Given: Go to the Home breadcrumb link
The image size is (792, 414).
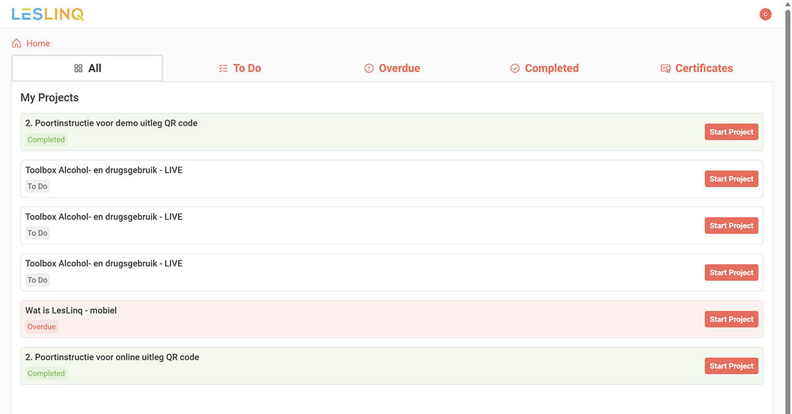Looking at the screenshot, I should click(38, 44).
